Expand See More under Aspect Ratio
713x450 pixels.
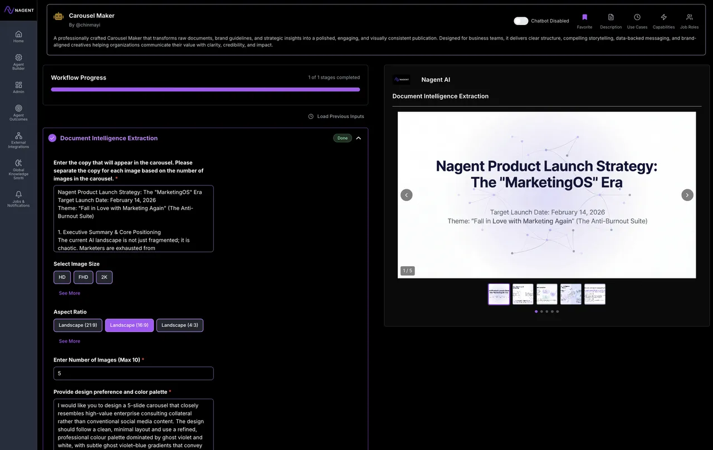(x=70, y=341)
